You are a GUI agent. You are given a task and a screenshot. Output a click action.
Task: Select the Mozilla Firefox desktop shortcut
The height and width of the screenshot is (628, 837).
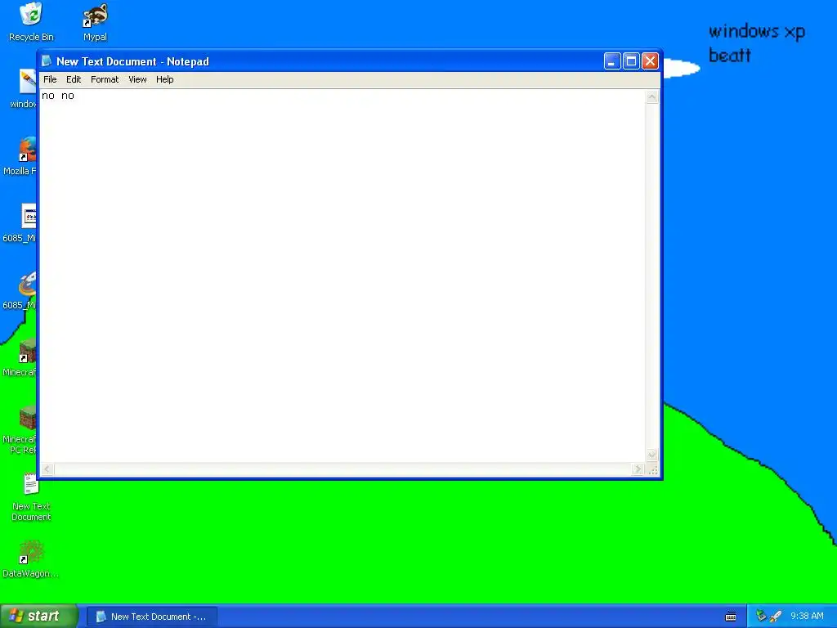tap(20, 156)
